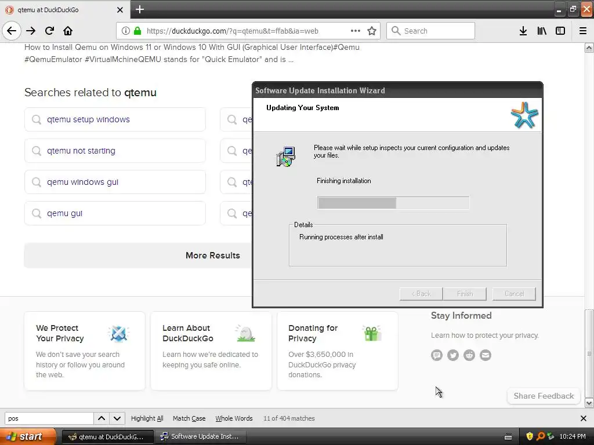This screenshot has width=594, height=445.
Task: Toggle Whole Words in find bar
Action: [234, 418]
